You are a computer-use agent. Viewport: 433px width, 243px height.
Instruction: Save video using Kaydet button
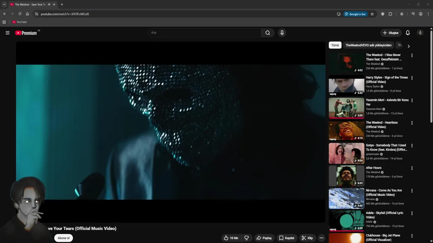click(287, 238)
